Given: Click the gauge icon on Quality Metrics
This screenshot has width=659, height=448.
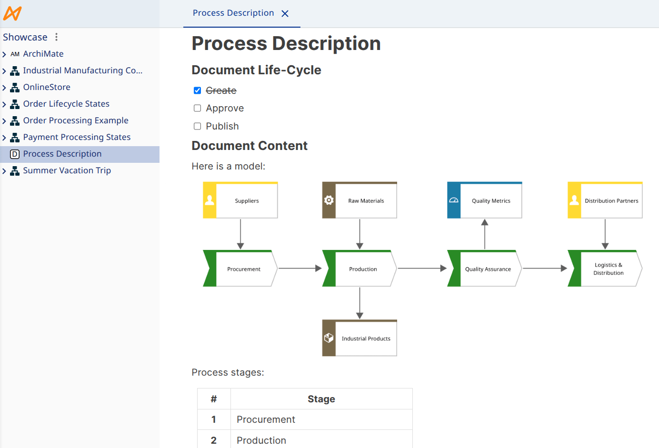Looking at the screenshot, I should 453,200.
